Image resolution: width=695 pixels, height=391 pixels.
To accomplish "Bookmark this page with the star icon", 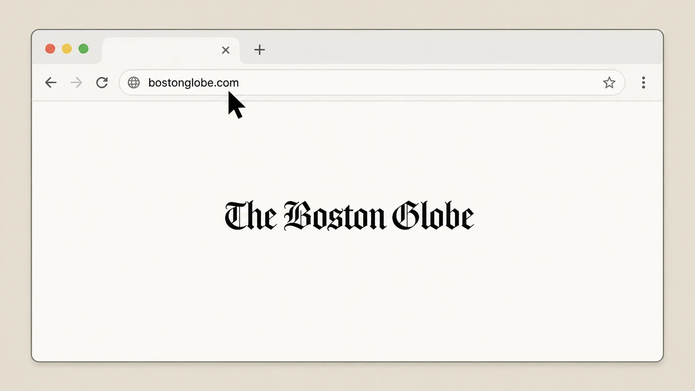I will 609,82.
